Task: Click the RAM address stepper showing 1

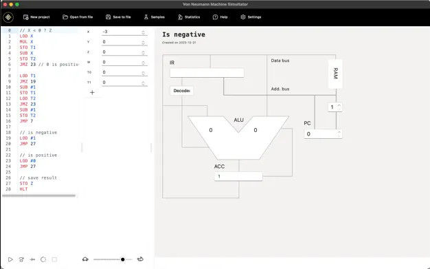Action: (335, 107)
